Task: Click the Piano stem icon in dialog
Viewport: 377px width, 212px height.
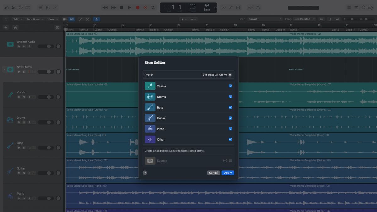Action: click(x=150, y=129)
